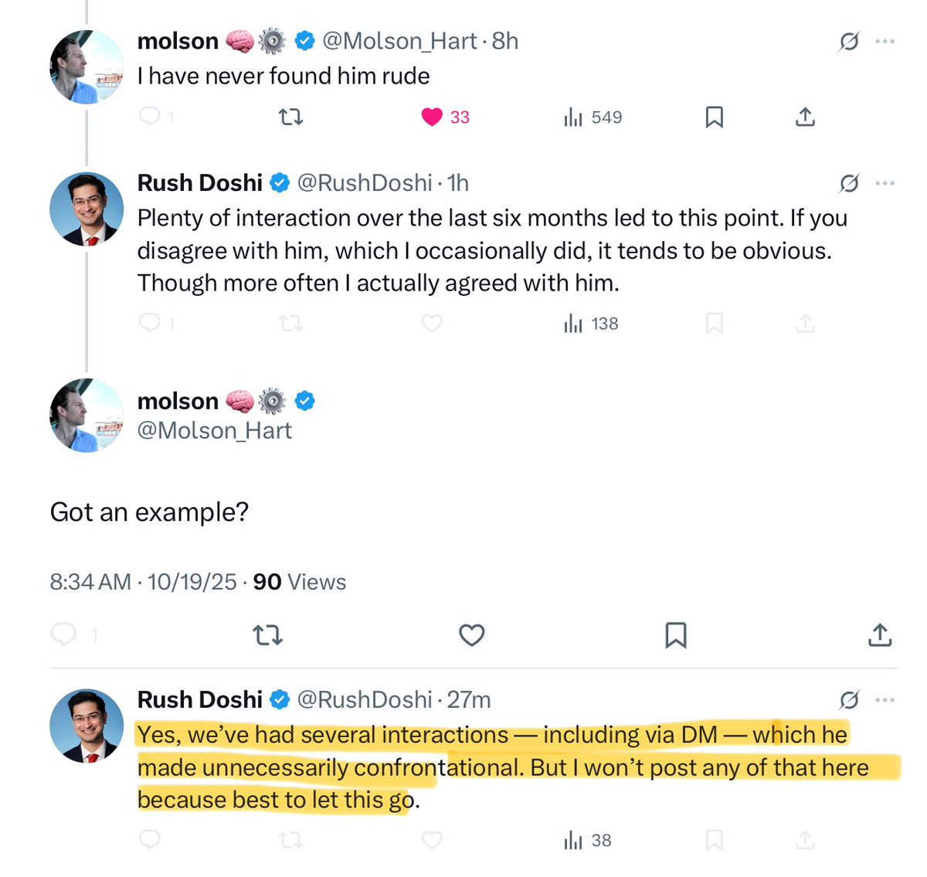Reply to the "Got an example?" tweet
This screenshot has width=927, height=877.
(x=64, y=635)
